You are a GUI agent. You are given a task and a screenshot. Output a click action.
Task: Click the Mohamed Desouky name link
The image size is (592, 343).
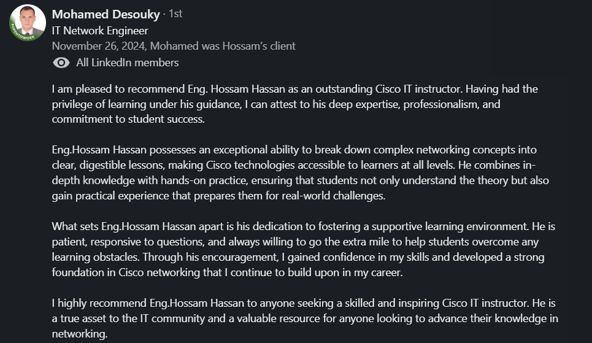point(106,14)
